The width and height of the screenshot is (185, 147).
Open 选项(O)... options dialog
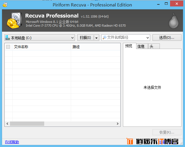(x=167, y=38)
